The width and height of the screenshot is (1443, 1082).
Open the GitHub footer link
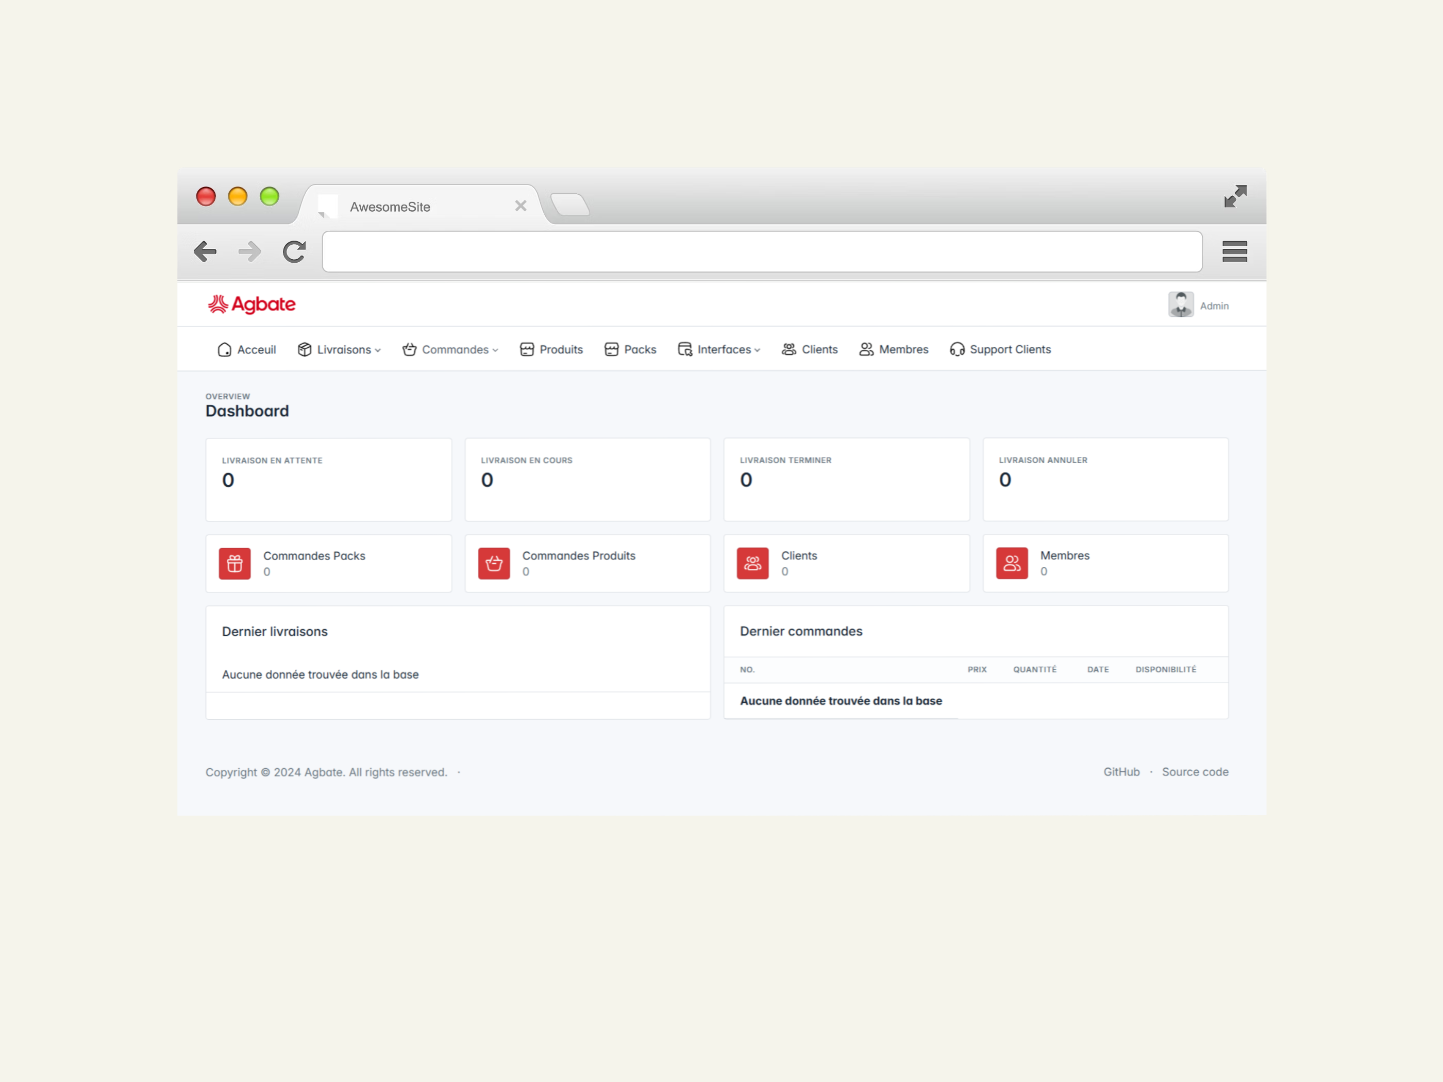tap(1121, 771)
